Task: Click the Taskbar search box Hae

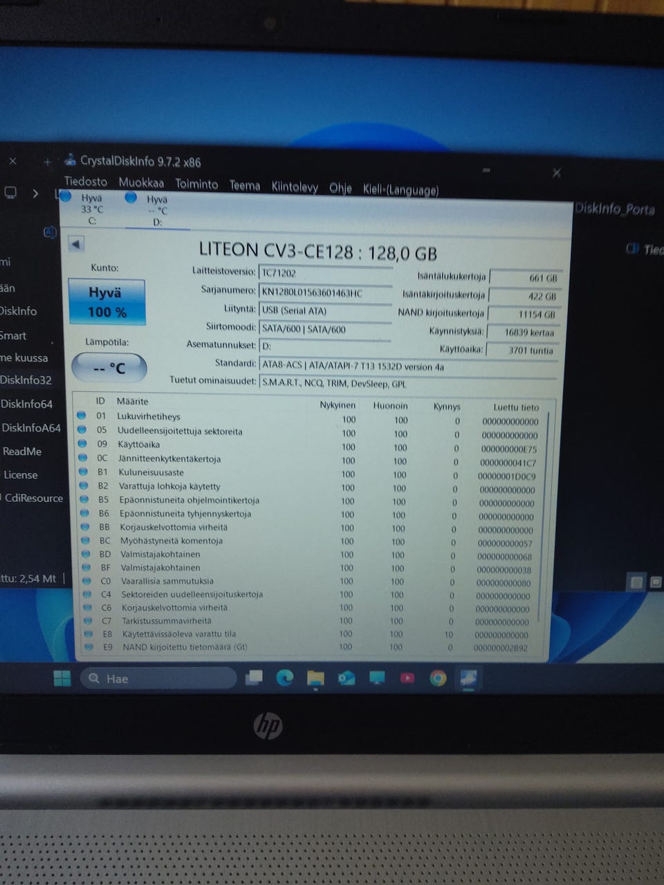Action: click(x=158, y=678)
